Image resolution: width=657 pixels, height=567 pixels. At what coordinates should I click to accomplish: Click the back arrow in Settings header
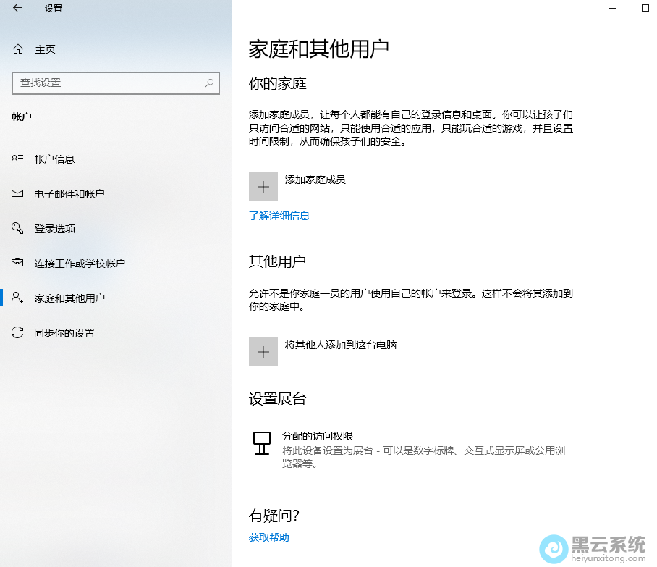[x=17, y=9]
